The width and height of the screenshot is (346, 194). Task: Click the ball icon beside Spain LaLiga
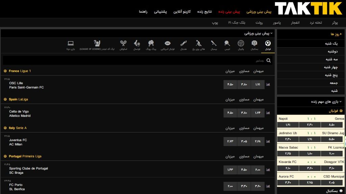[x=5, y=100]
